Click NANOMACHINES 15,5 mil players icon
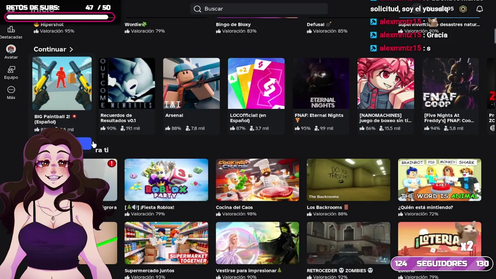Screen dimensions: 496x279 [382, 128]
